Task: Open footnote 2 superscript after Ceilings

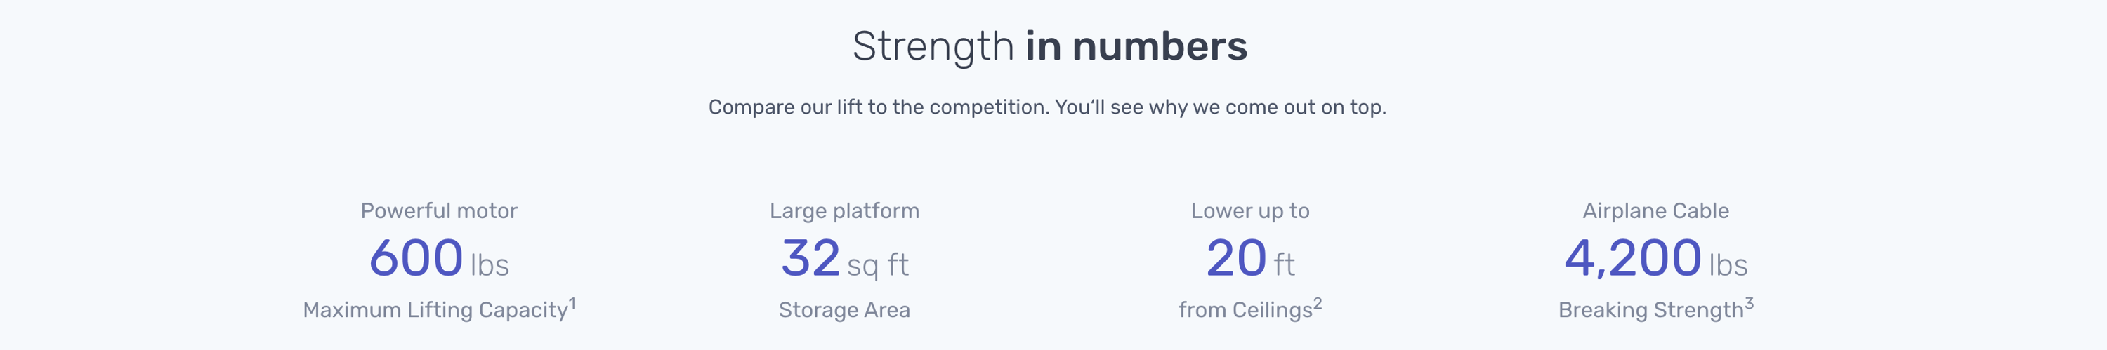Action: click(1318, 304)
